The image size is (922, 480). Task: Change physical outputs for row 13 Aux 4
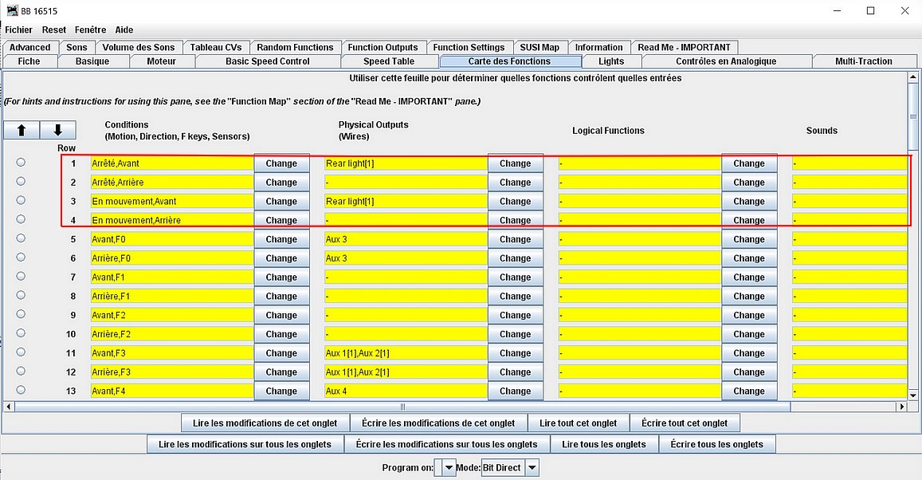[x=515, y=391]
